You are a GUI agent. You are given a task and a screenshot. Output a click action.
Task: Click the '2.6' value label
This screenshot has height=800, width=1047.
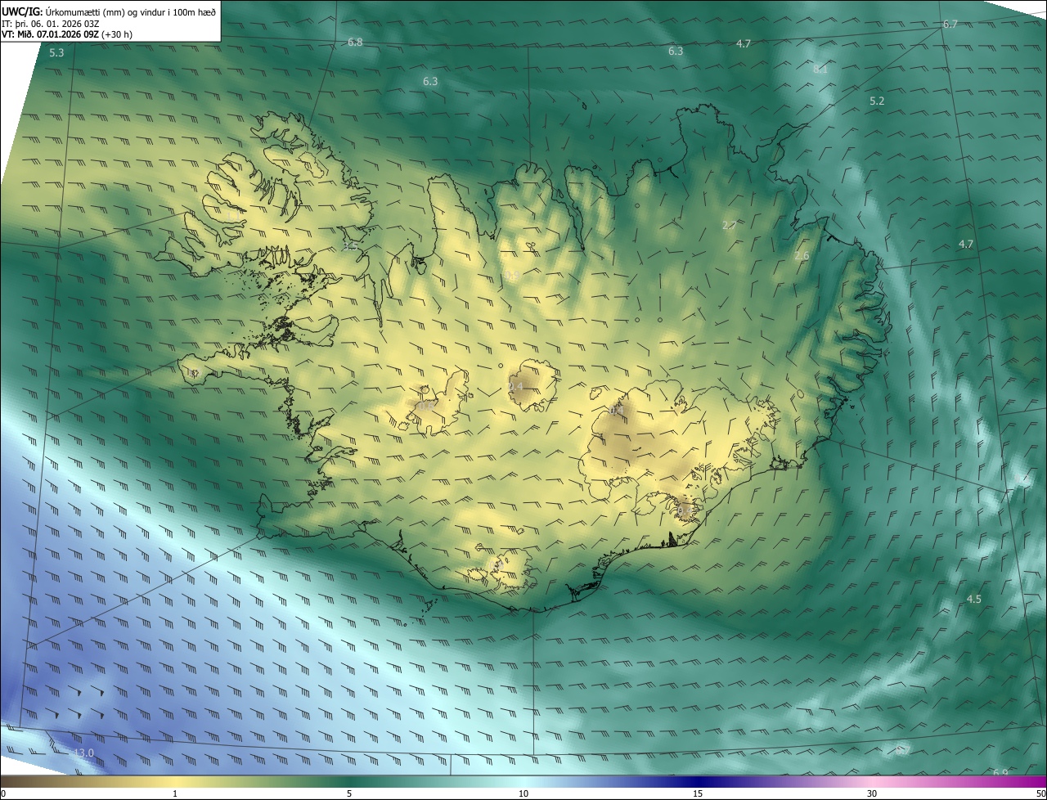point(802,256)
